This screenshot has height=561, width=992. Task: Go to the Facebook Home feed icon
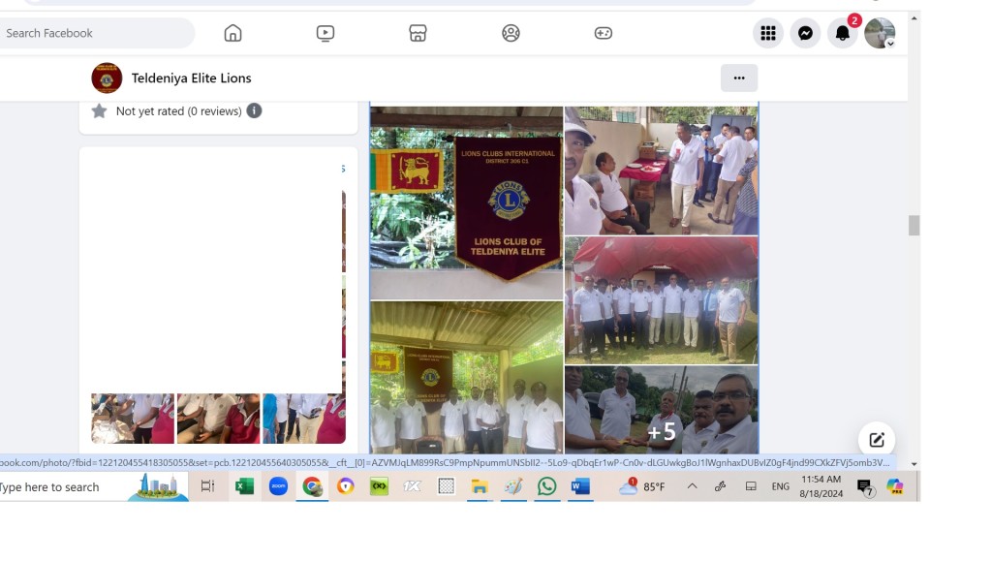coord(232,33)
